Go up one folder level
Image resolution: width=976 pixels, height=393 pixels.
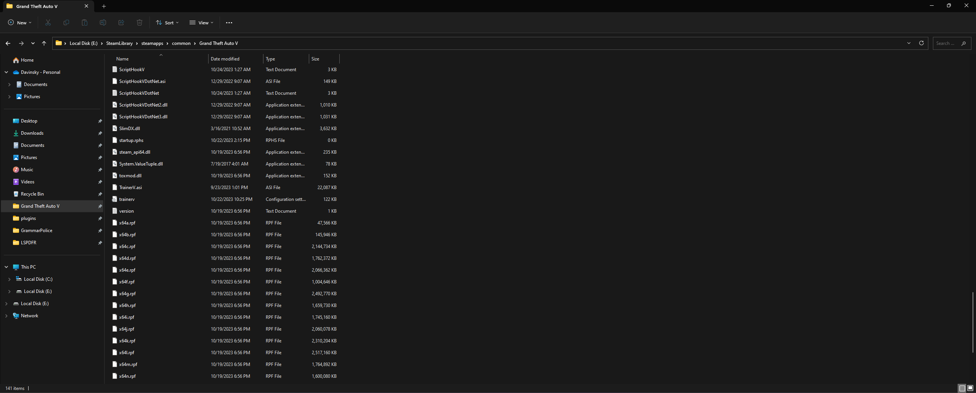[44, 43]
